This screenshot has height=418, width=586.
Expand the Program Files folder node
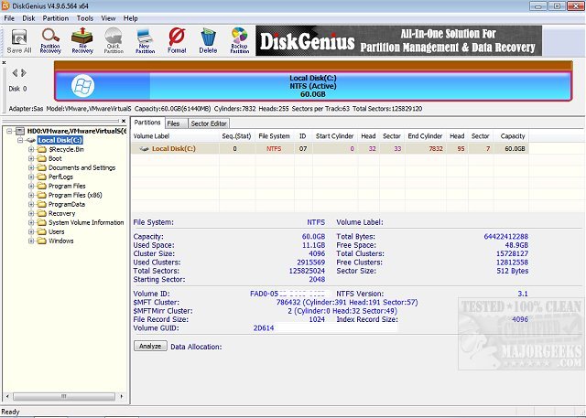[x=32, y=186]
